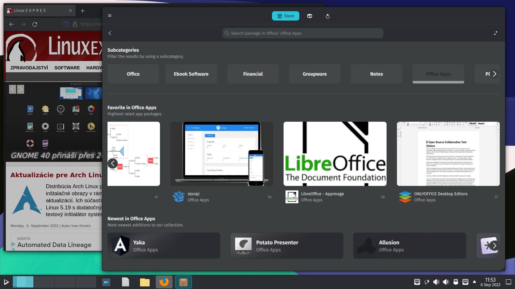Open the mind map diagram thumbnail
The height and width of the screenshot is (289, 515).
tap(134, 154)
